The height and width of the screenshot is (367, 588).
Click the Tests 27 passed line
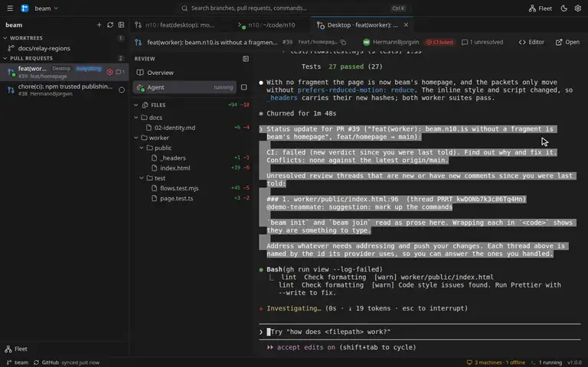pyautogui.click(x=341, y=67)
